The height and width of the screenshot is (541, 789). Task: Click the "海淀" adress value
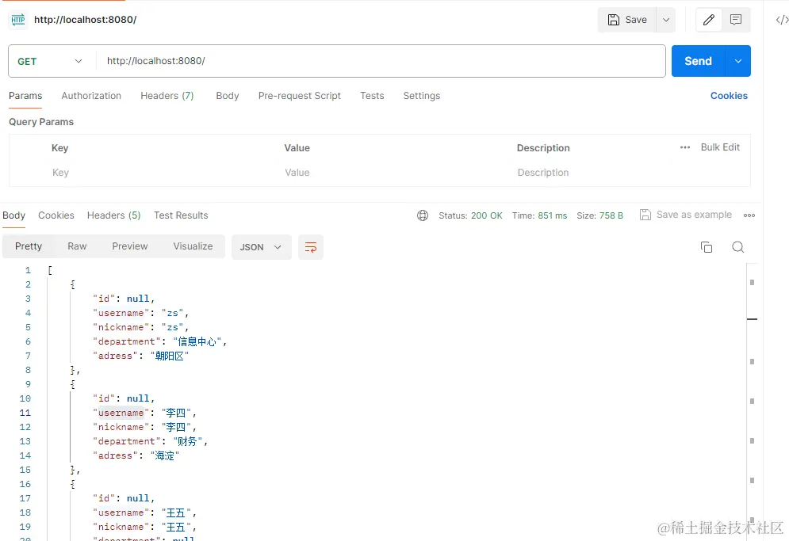click(165, 455)
